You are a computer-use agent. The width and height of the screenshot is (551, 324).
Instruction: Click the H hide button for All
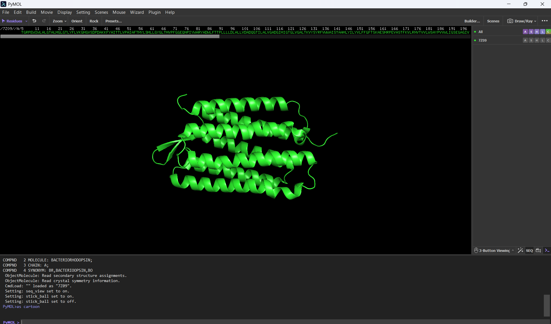pos(537,32)
